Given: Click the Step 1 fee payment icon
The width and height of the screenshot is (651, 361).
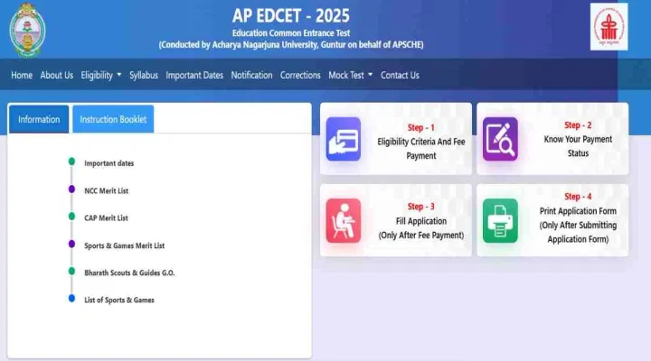Looking at the screenshot, I should click(x=344, y=139).
